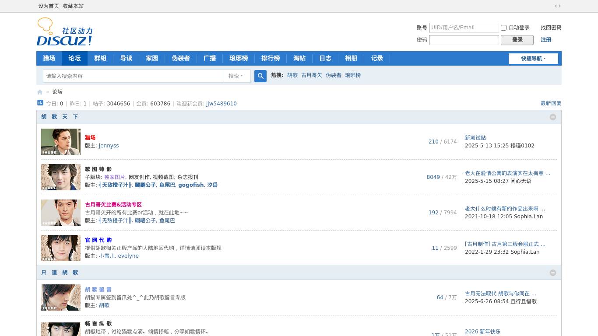Go to the 群组 nav tab
The height and width of the screenshot is (336, 598).
point(100,59)
